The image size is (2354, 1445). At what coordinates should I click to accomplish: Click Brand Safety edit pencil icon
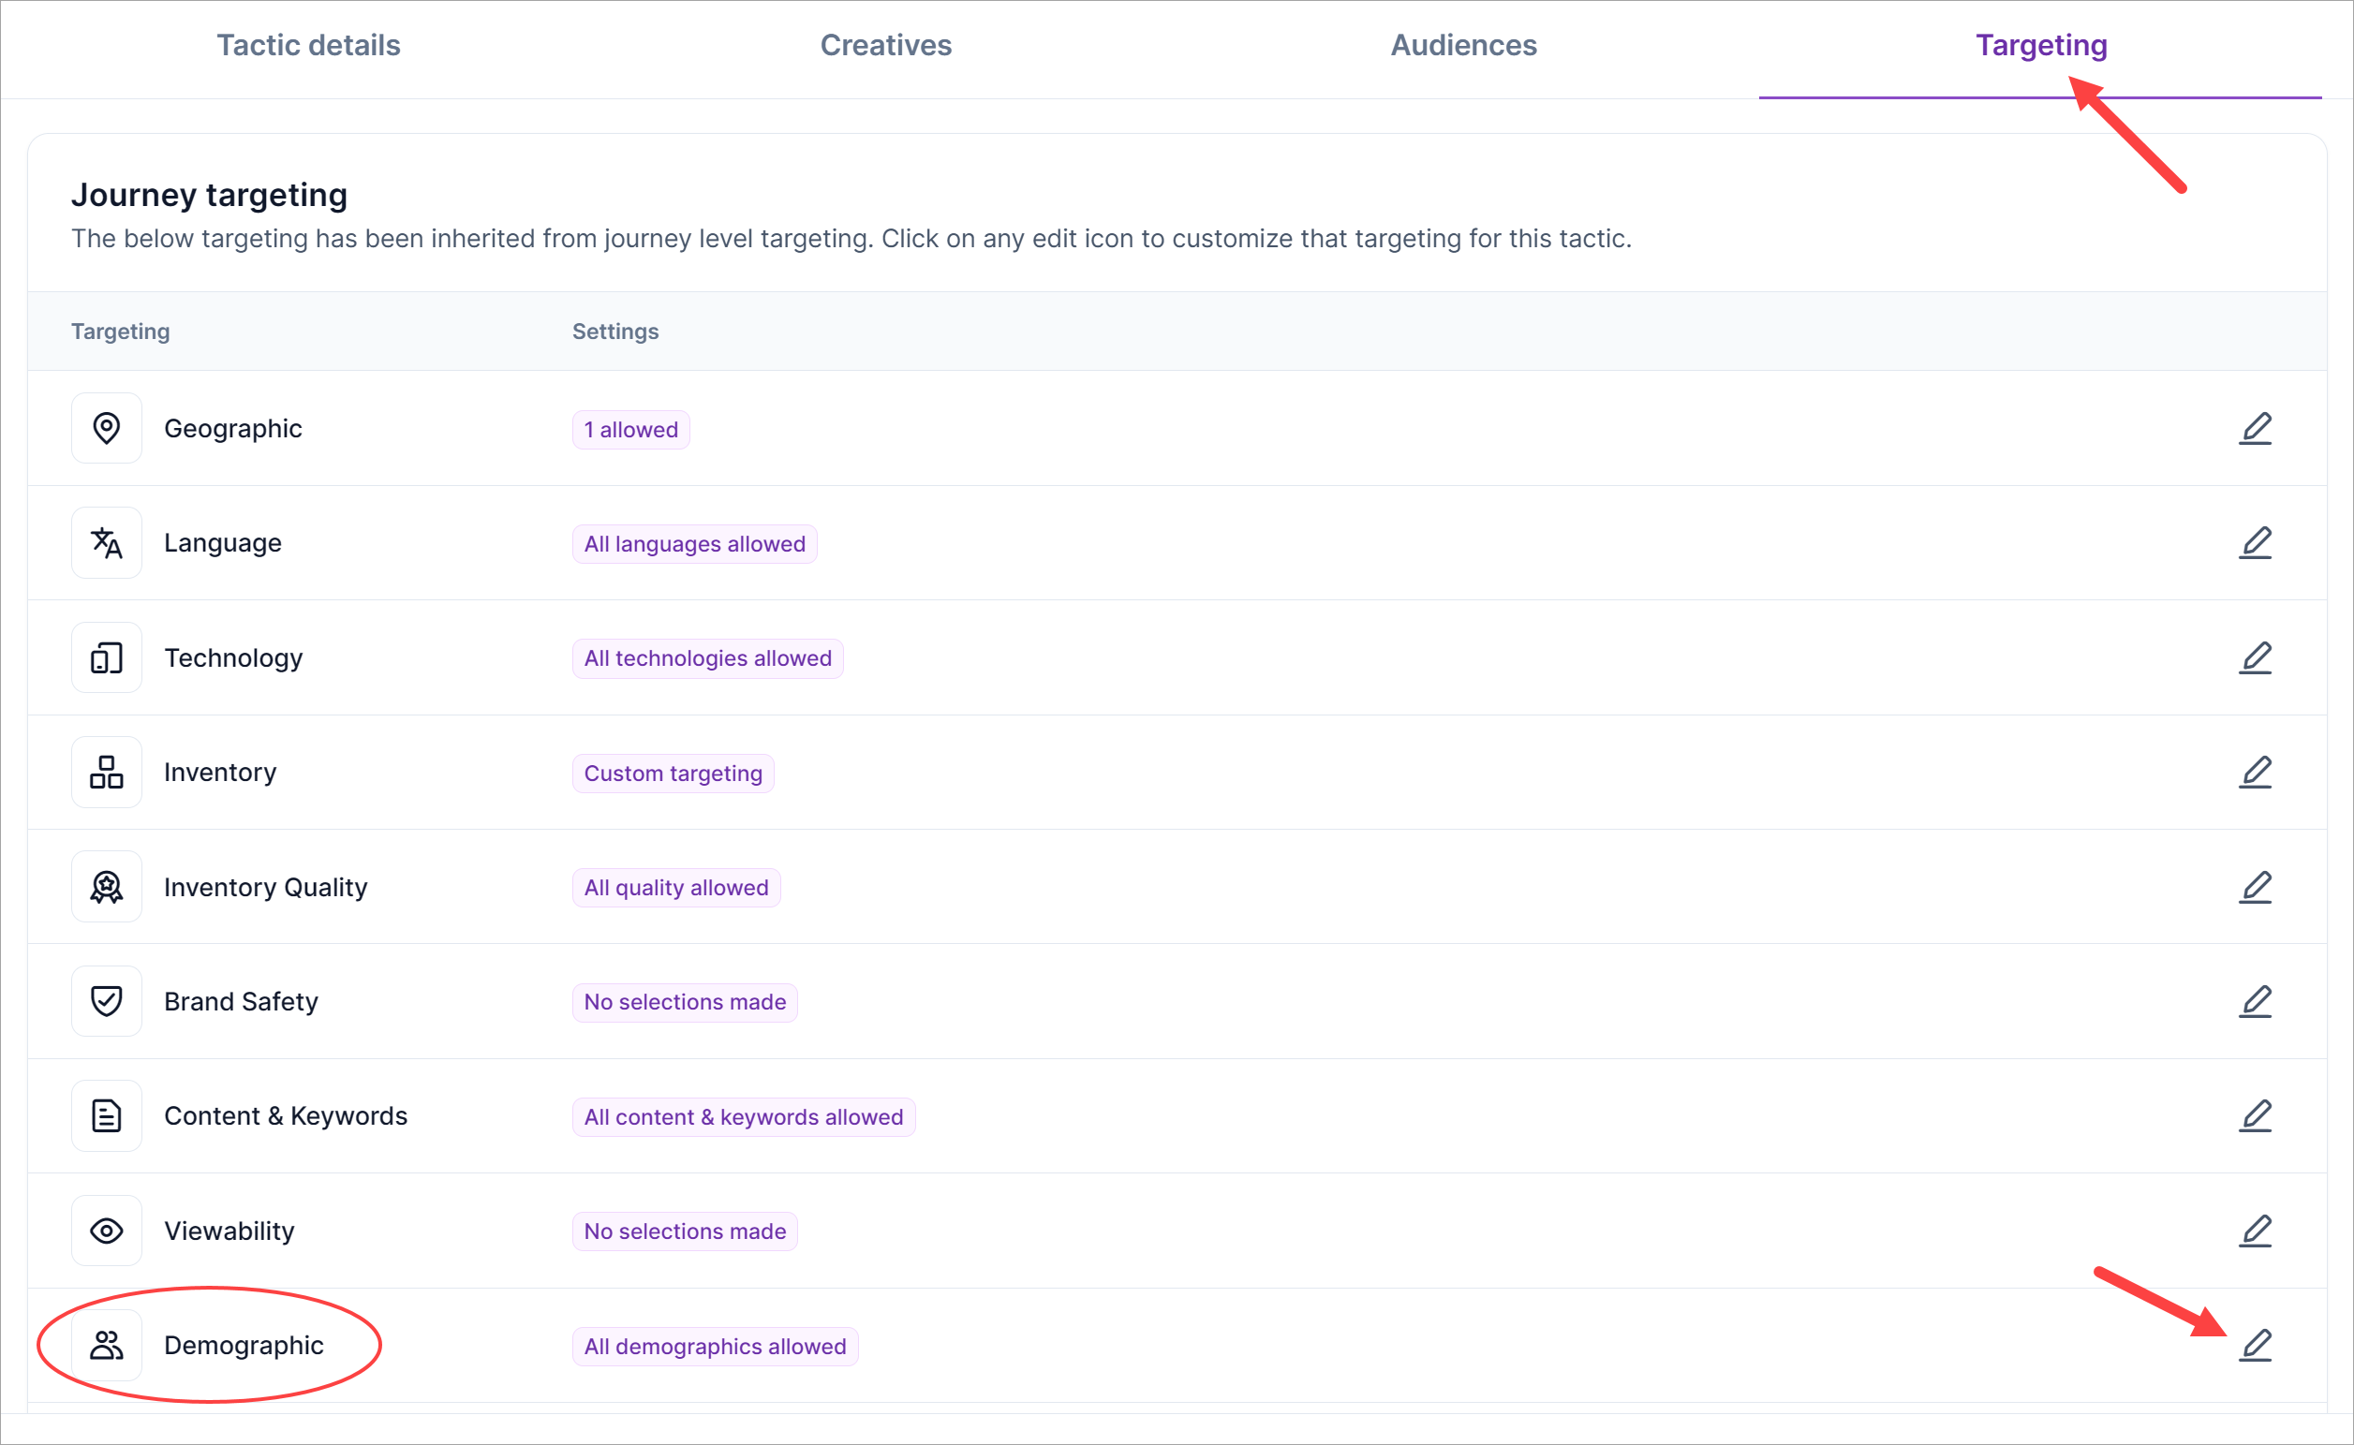pos(2255,1000)
